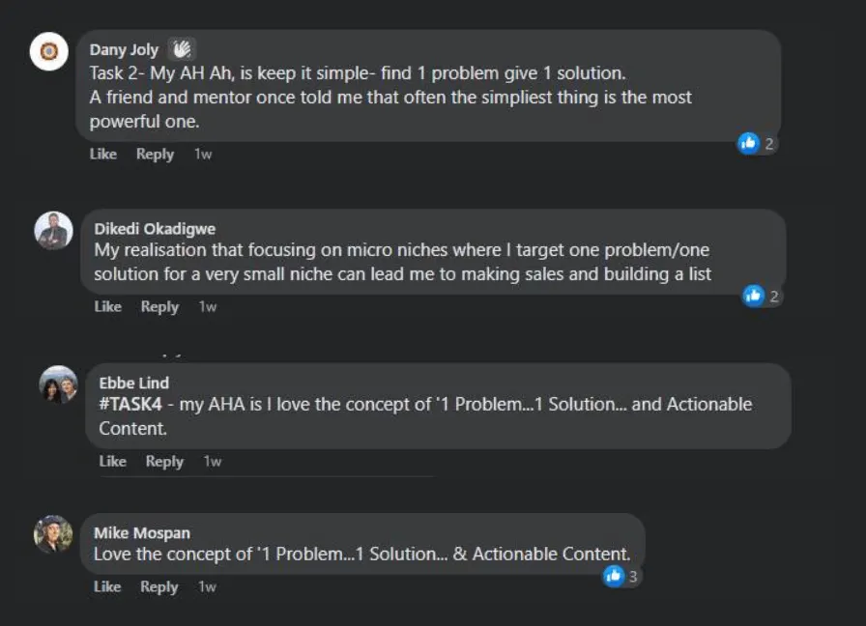Open Mike Mospan's profile picture
The width and height of the screenshot is (866, 626).
tap(53, 534)
